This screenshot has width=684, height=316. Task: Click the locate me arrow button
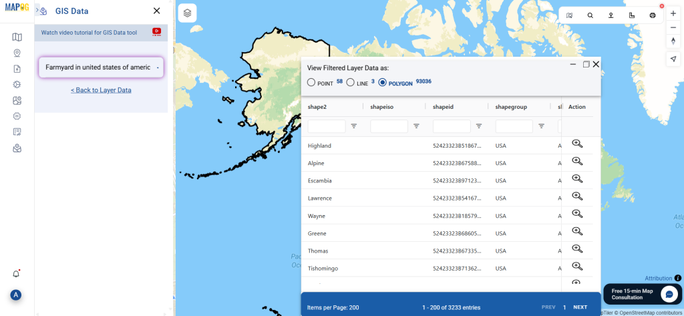(673, 59)
